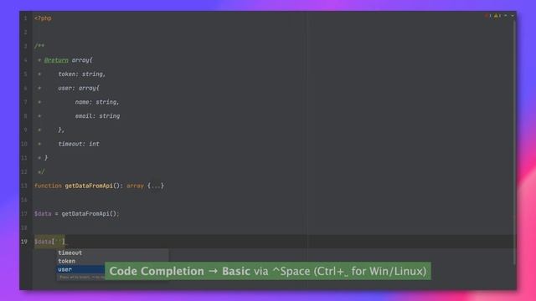Click the '@return' doc tag
Viewport: 536px width, 301px height.
click(x=56, y=60)
